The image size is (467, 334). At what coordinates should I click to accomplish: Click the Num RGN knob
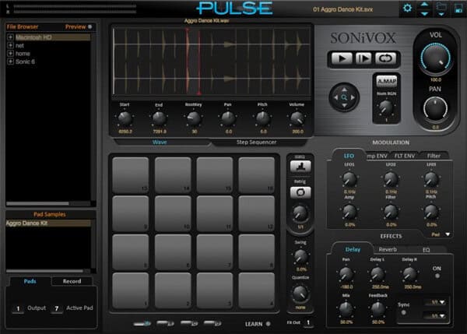tap(386, 107)
